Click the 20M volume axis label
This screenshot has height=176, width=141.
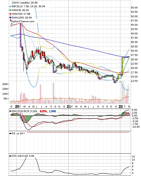[x=5, y=84]
